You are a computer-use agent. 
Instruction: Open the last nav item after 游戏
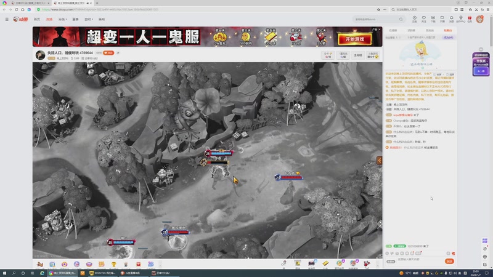pyautogui.click(x=102, y=19)
